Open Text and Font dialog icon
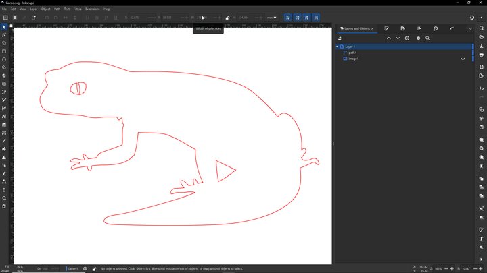Viewport: 487px width, 273px height. coord(482,239)
